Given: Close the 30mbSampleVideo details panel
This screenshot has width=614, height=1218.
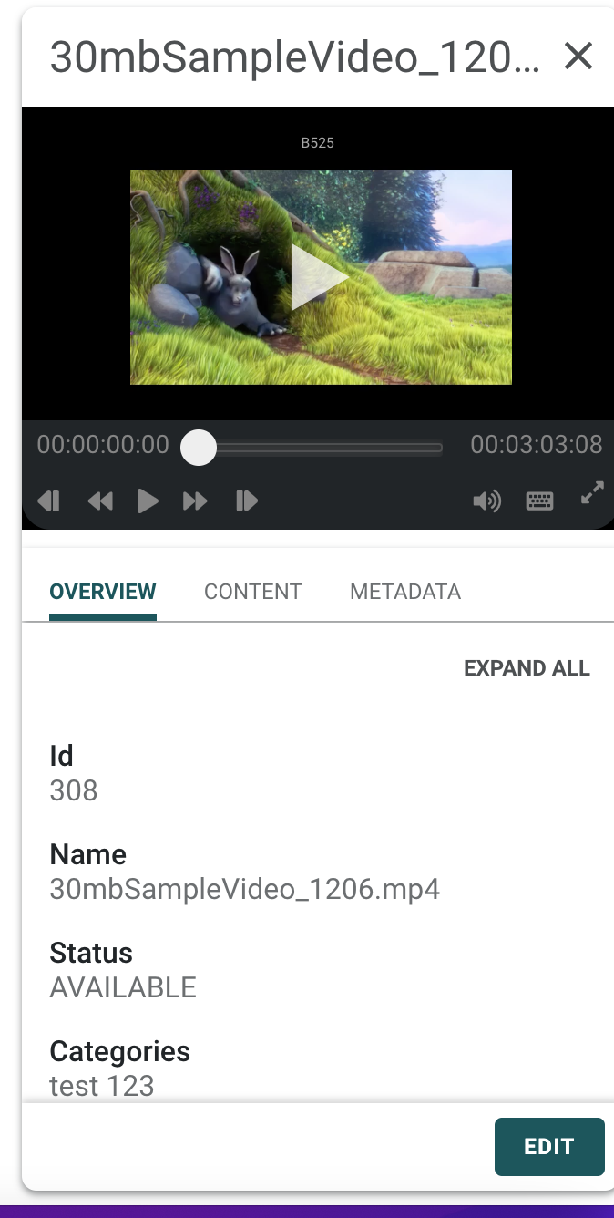Looking at the screenshot, I should (x=578, y=57).
